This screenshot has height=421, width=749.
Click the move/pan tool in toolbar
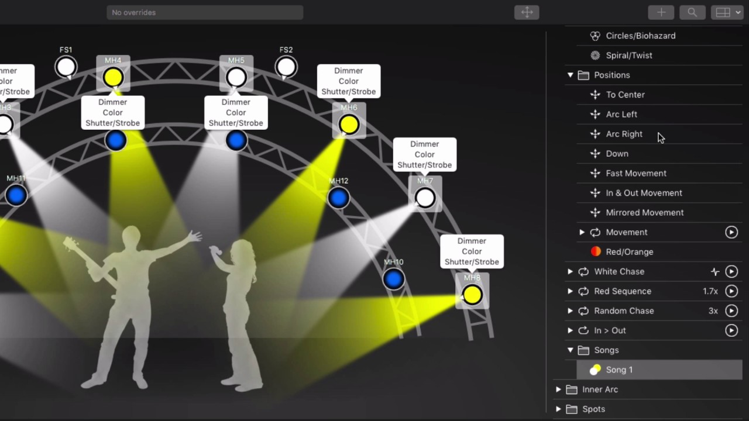(x=527, y=12)
